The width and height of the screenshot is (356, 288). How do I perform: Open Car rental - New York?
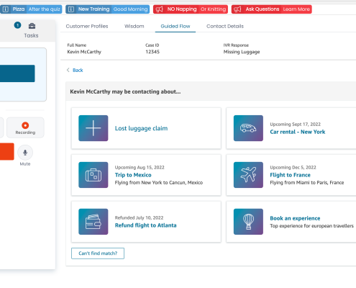point(298,132)
